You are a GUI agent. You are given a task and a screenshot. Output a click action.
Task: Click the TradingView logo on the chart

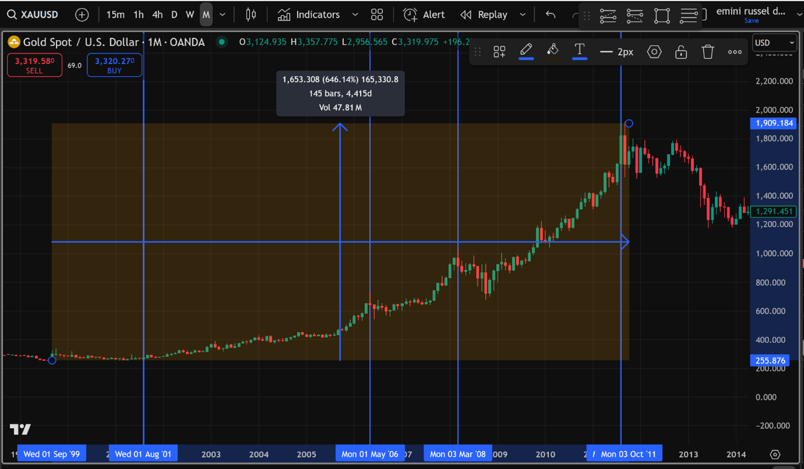point(20,429)
